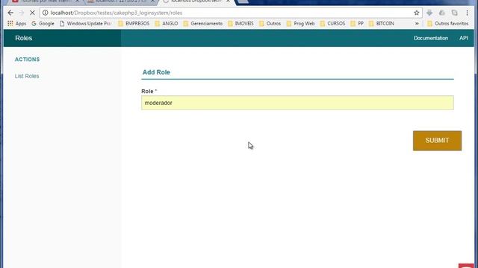478x268 pixels.
Task: Open the Google bookmark
Action: click(x=43, y=23)
